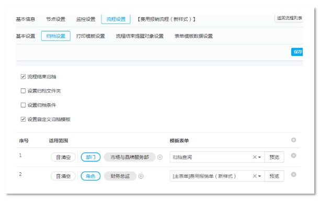320x201 pixels.
Task: Toggle the 设置自定义归档模板 checkbox
Action: coord(23,119)
